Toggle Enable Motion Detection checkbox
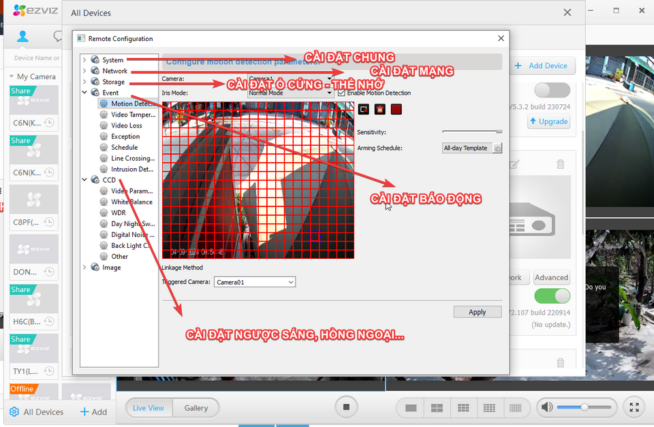Viewport: 654px width, 427px height. click(341, 93)
